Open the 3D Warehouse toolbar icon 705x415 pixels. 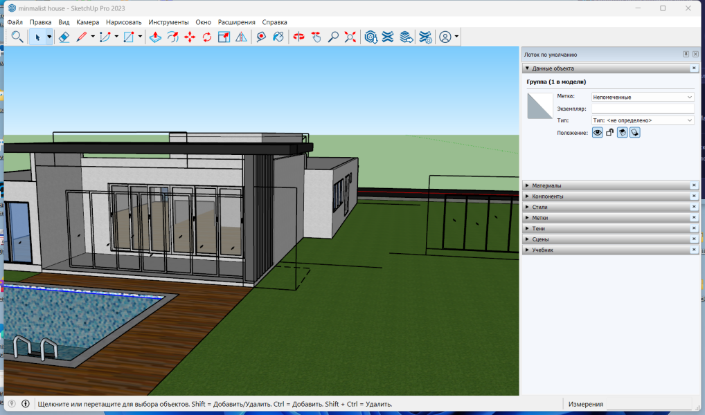[x=371, y=37]
